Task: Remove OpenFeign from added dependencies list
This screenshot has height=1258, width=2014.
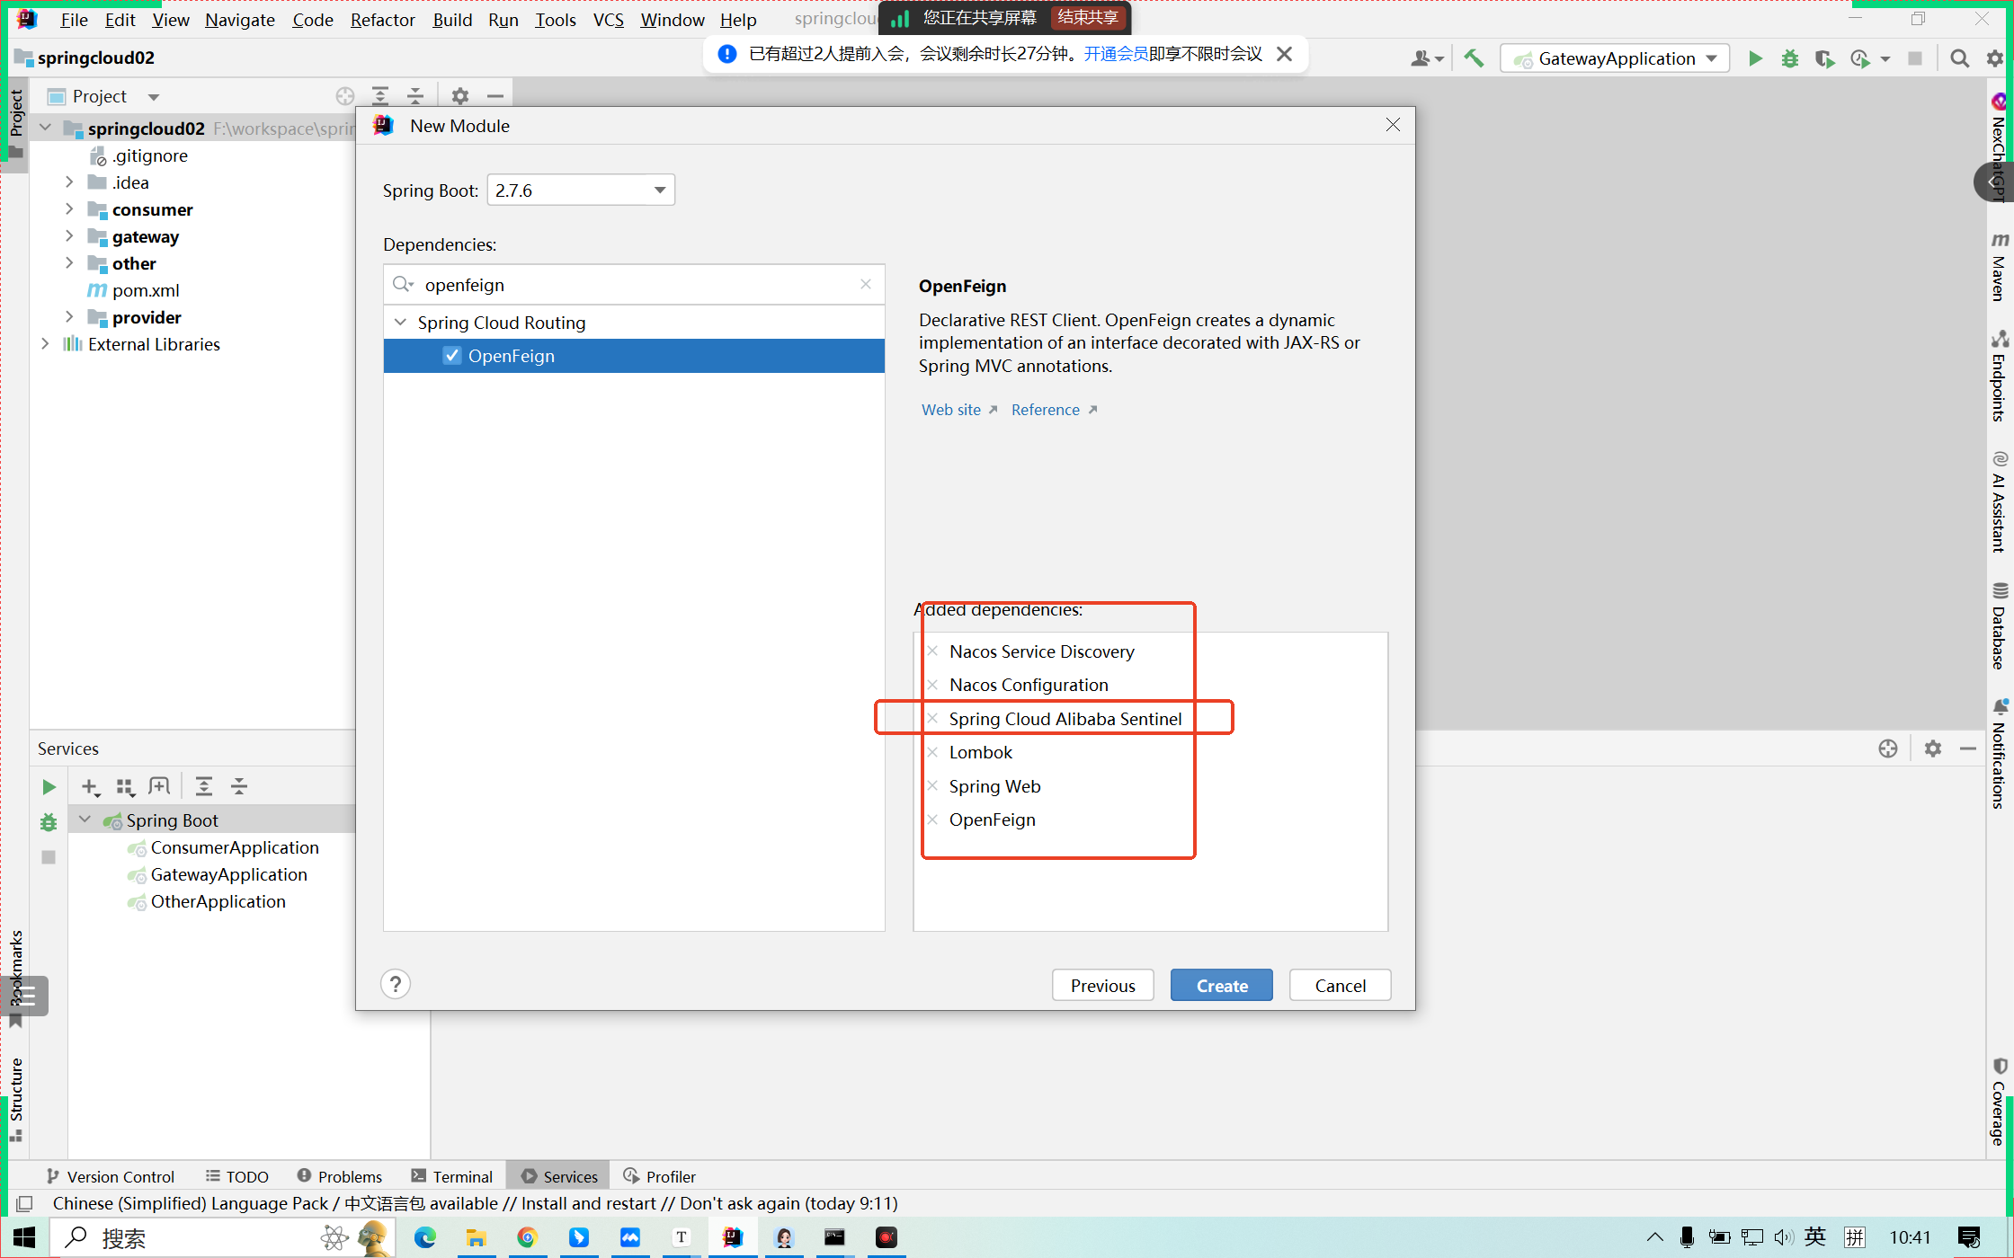Action: pos(932,819)
